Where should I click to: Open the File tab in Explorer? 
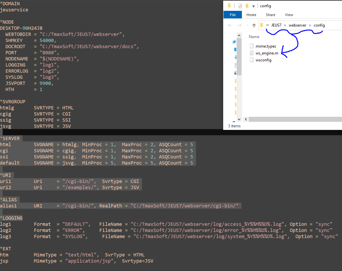233,15
